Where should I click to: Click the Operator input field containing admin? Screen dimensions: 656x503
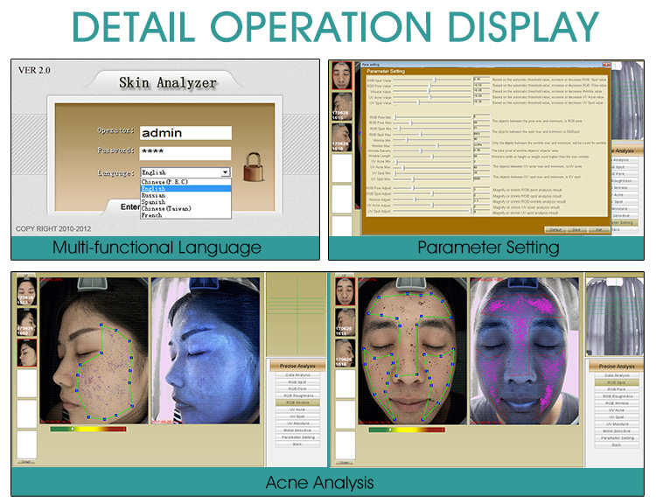pyautogui.click(x=185, y=133)
